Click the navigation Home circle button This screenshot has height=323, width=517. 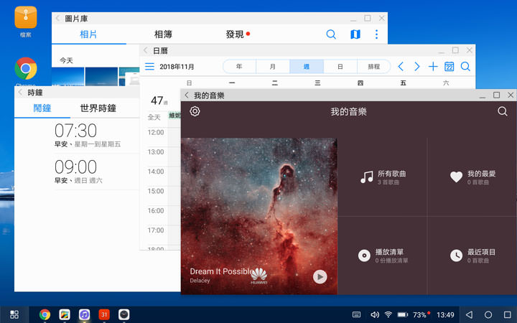[488, 315]
